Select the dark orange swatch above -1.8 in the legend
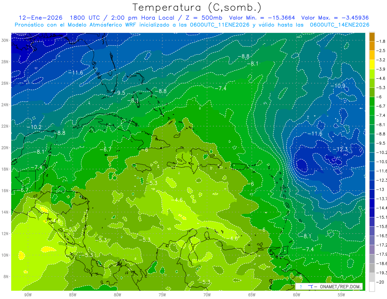 [x=372, y=37]
